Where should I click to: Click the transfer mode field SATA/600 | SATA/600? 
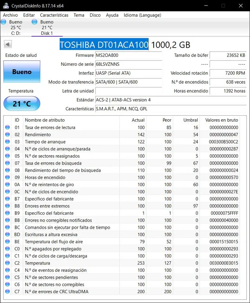point(129,82)
